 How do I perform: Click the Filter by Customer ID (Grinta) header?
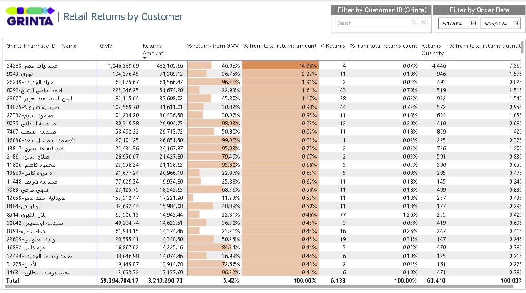coord(381,10)
